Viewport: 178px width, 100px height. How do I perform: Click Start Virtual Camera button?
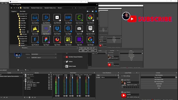tap(159, 81)
